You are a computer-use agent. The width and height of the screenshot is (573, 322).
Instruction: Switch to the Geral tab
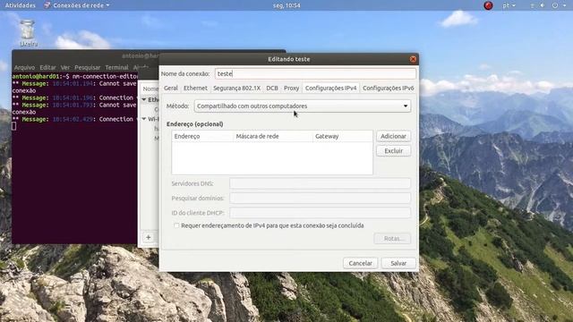(x=171, y=89)
